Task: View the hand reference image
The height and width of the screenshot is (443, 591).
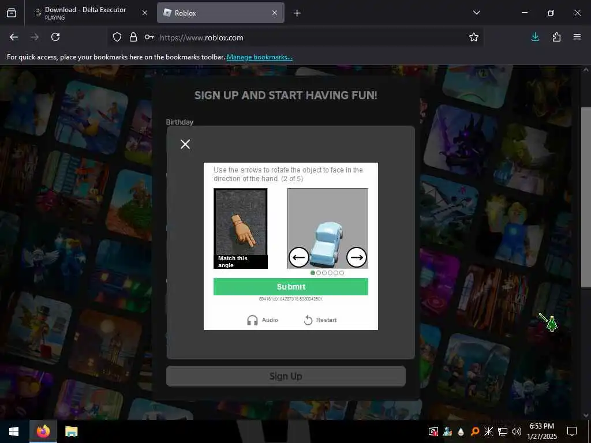Action: (241, 228)
